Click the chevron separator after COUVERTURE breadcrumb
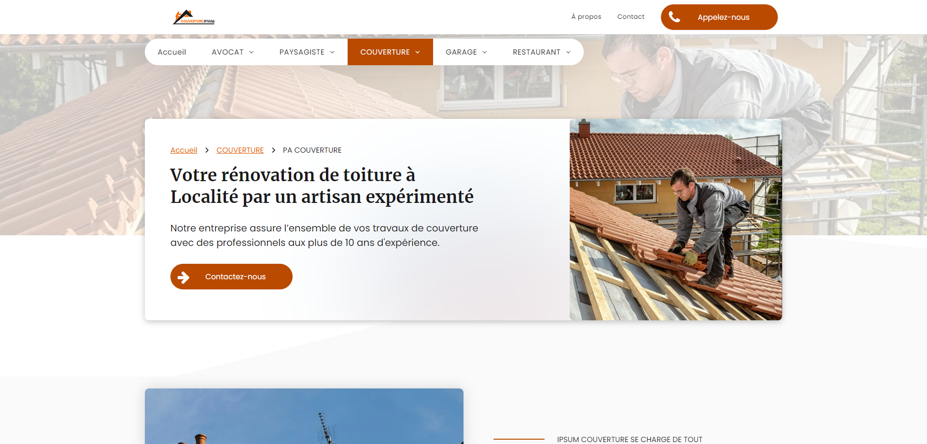The width and height of the screenshot is (927, 444). [273, 150]
